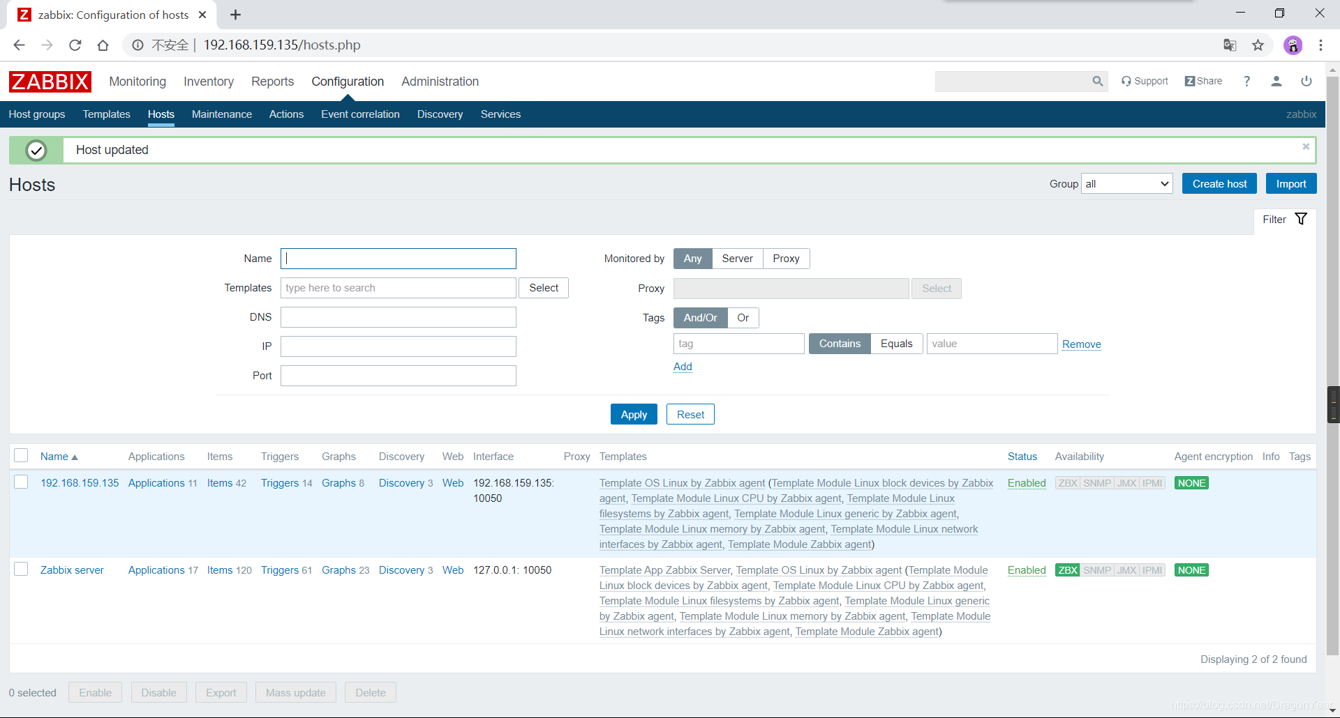Sort hosts by Status column

tap(1022, 457)
